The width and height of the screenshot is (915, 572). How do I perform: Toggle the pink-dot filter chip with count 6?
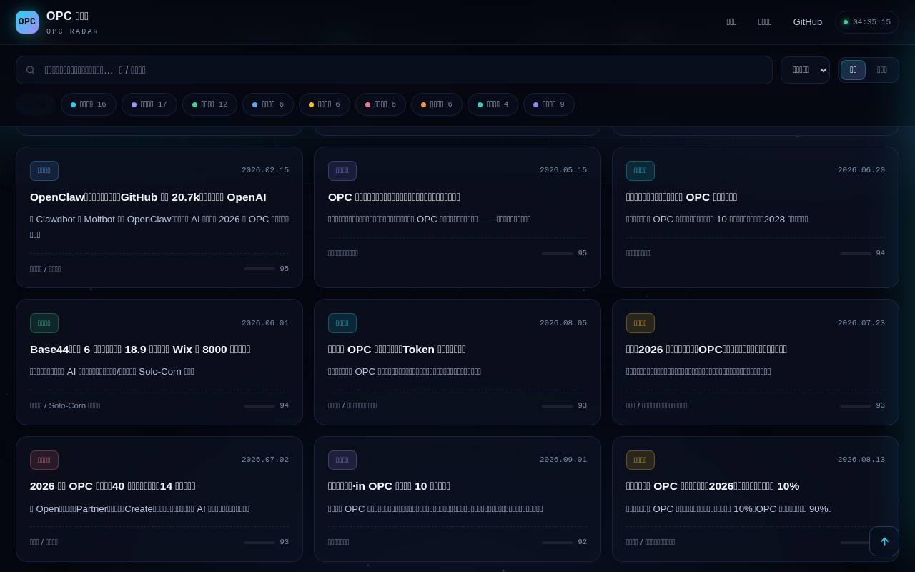pos(380,104)
